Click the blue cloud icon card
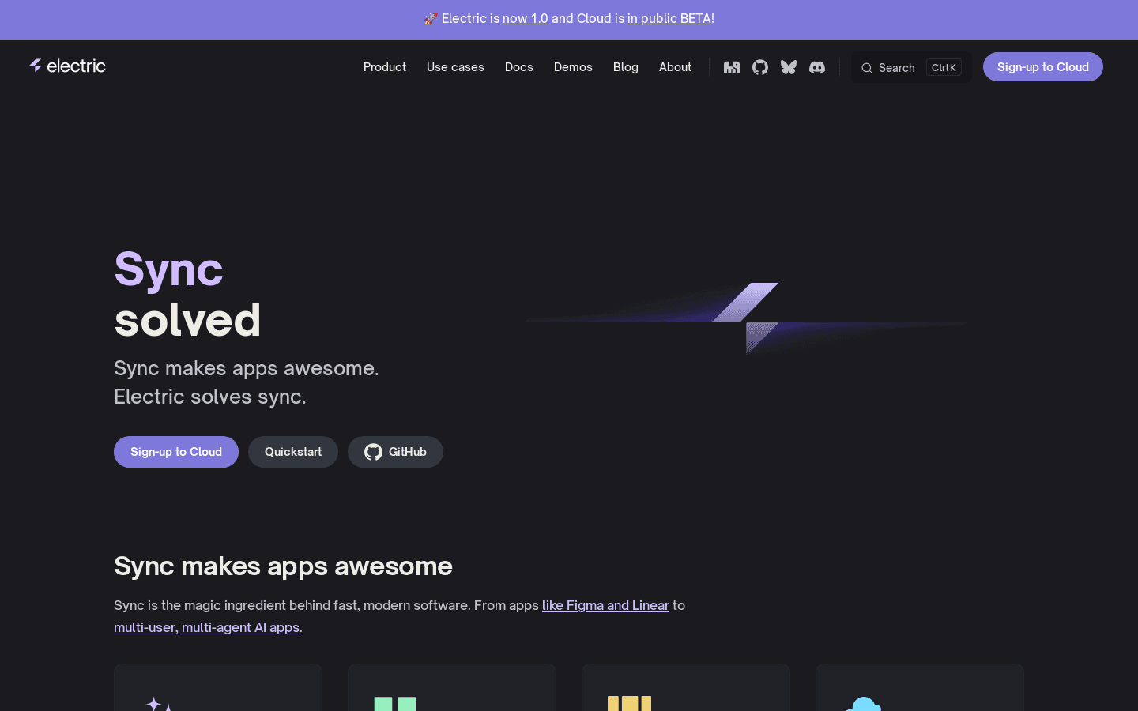1138x711 pixels. pos(919,689)
